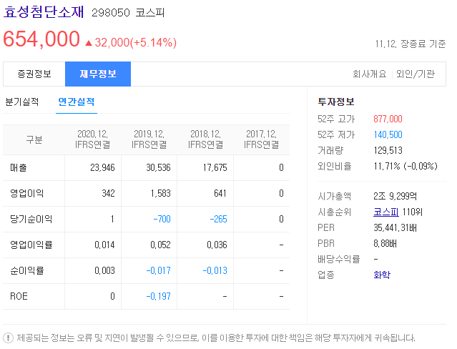
Task: Click the 순이익률 row label
Action: point(26,270)
